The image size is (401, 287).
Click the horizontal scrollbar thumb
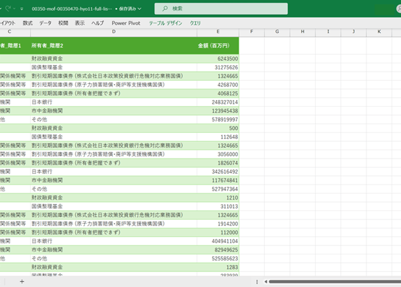point(335,282)
